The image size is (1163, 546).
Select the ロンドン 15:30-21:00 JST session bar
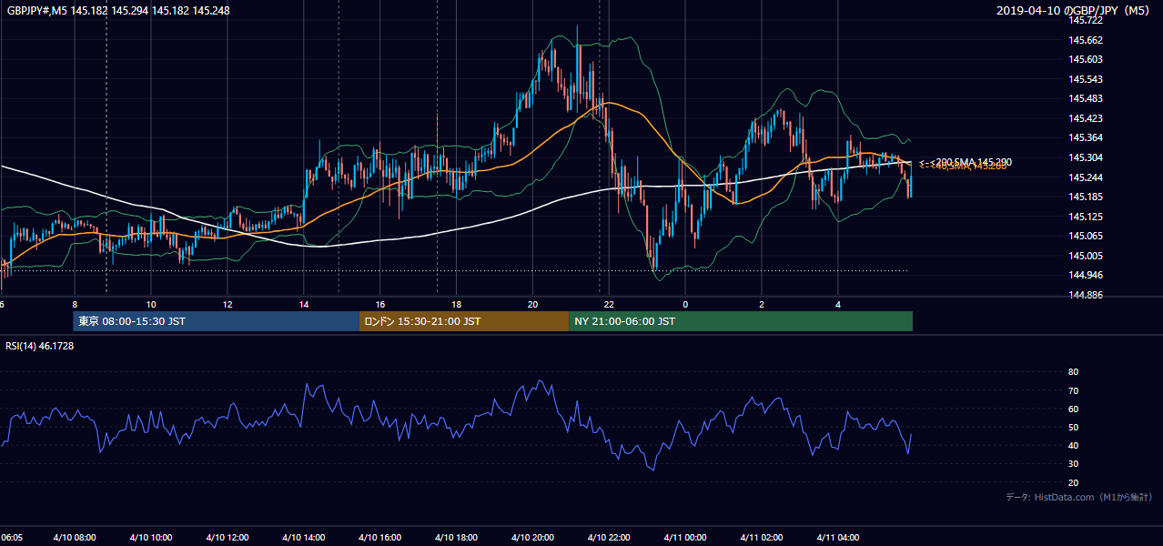click(464, 321)
